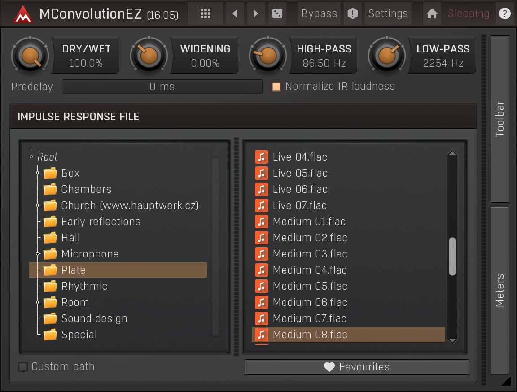Open the Toolbar side tab
The height and width of the screenshot is (392, 517).
500,119
